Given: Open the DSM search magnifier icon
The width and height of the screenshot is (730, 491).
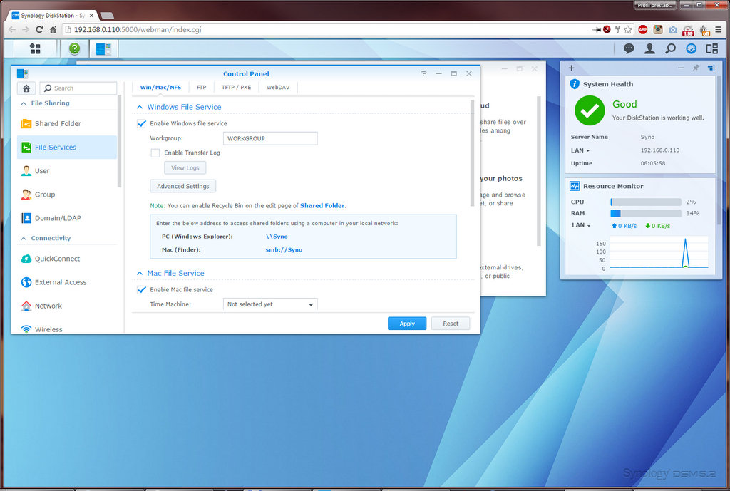Looking at the screenshot, I should 670,48.
